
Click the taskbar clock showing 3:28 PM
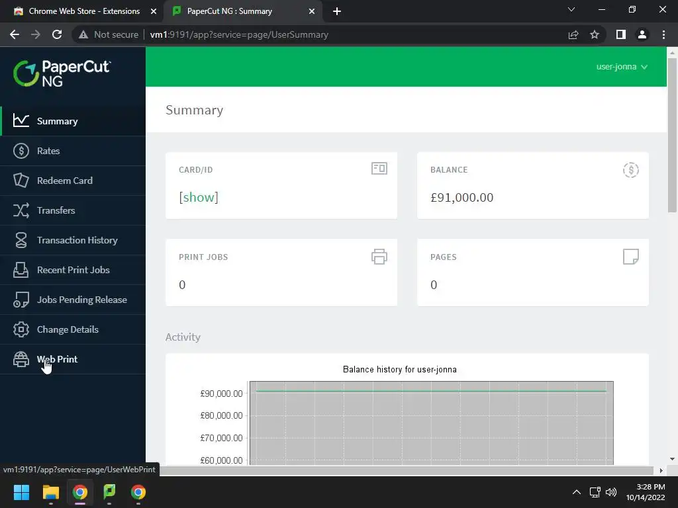[x=646, y=492]
